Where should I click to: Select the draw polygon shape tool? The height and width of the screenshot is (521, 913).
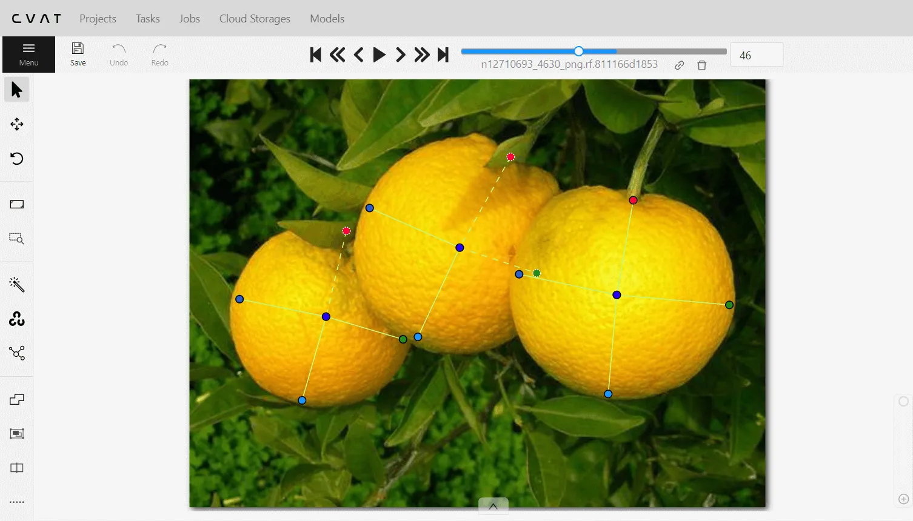[x=16, y=399]
